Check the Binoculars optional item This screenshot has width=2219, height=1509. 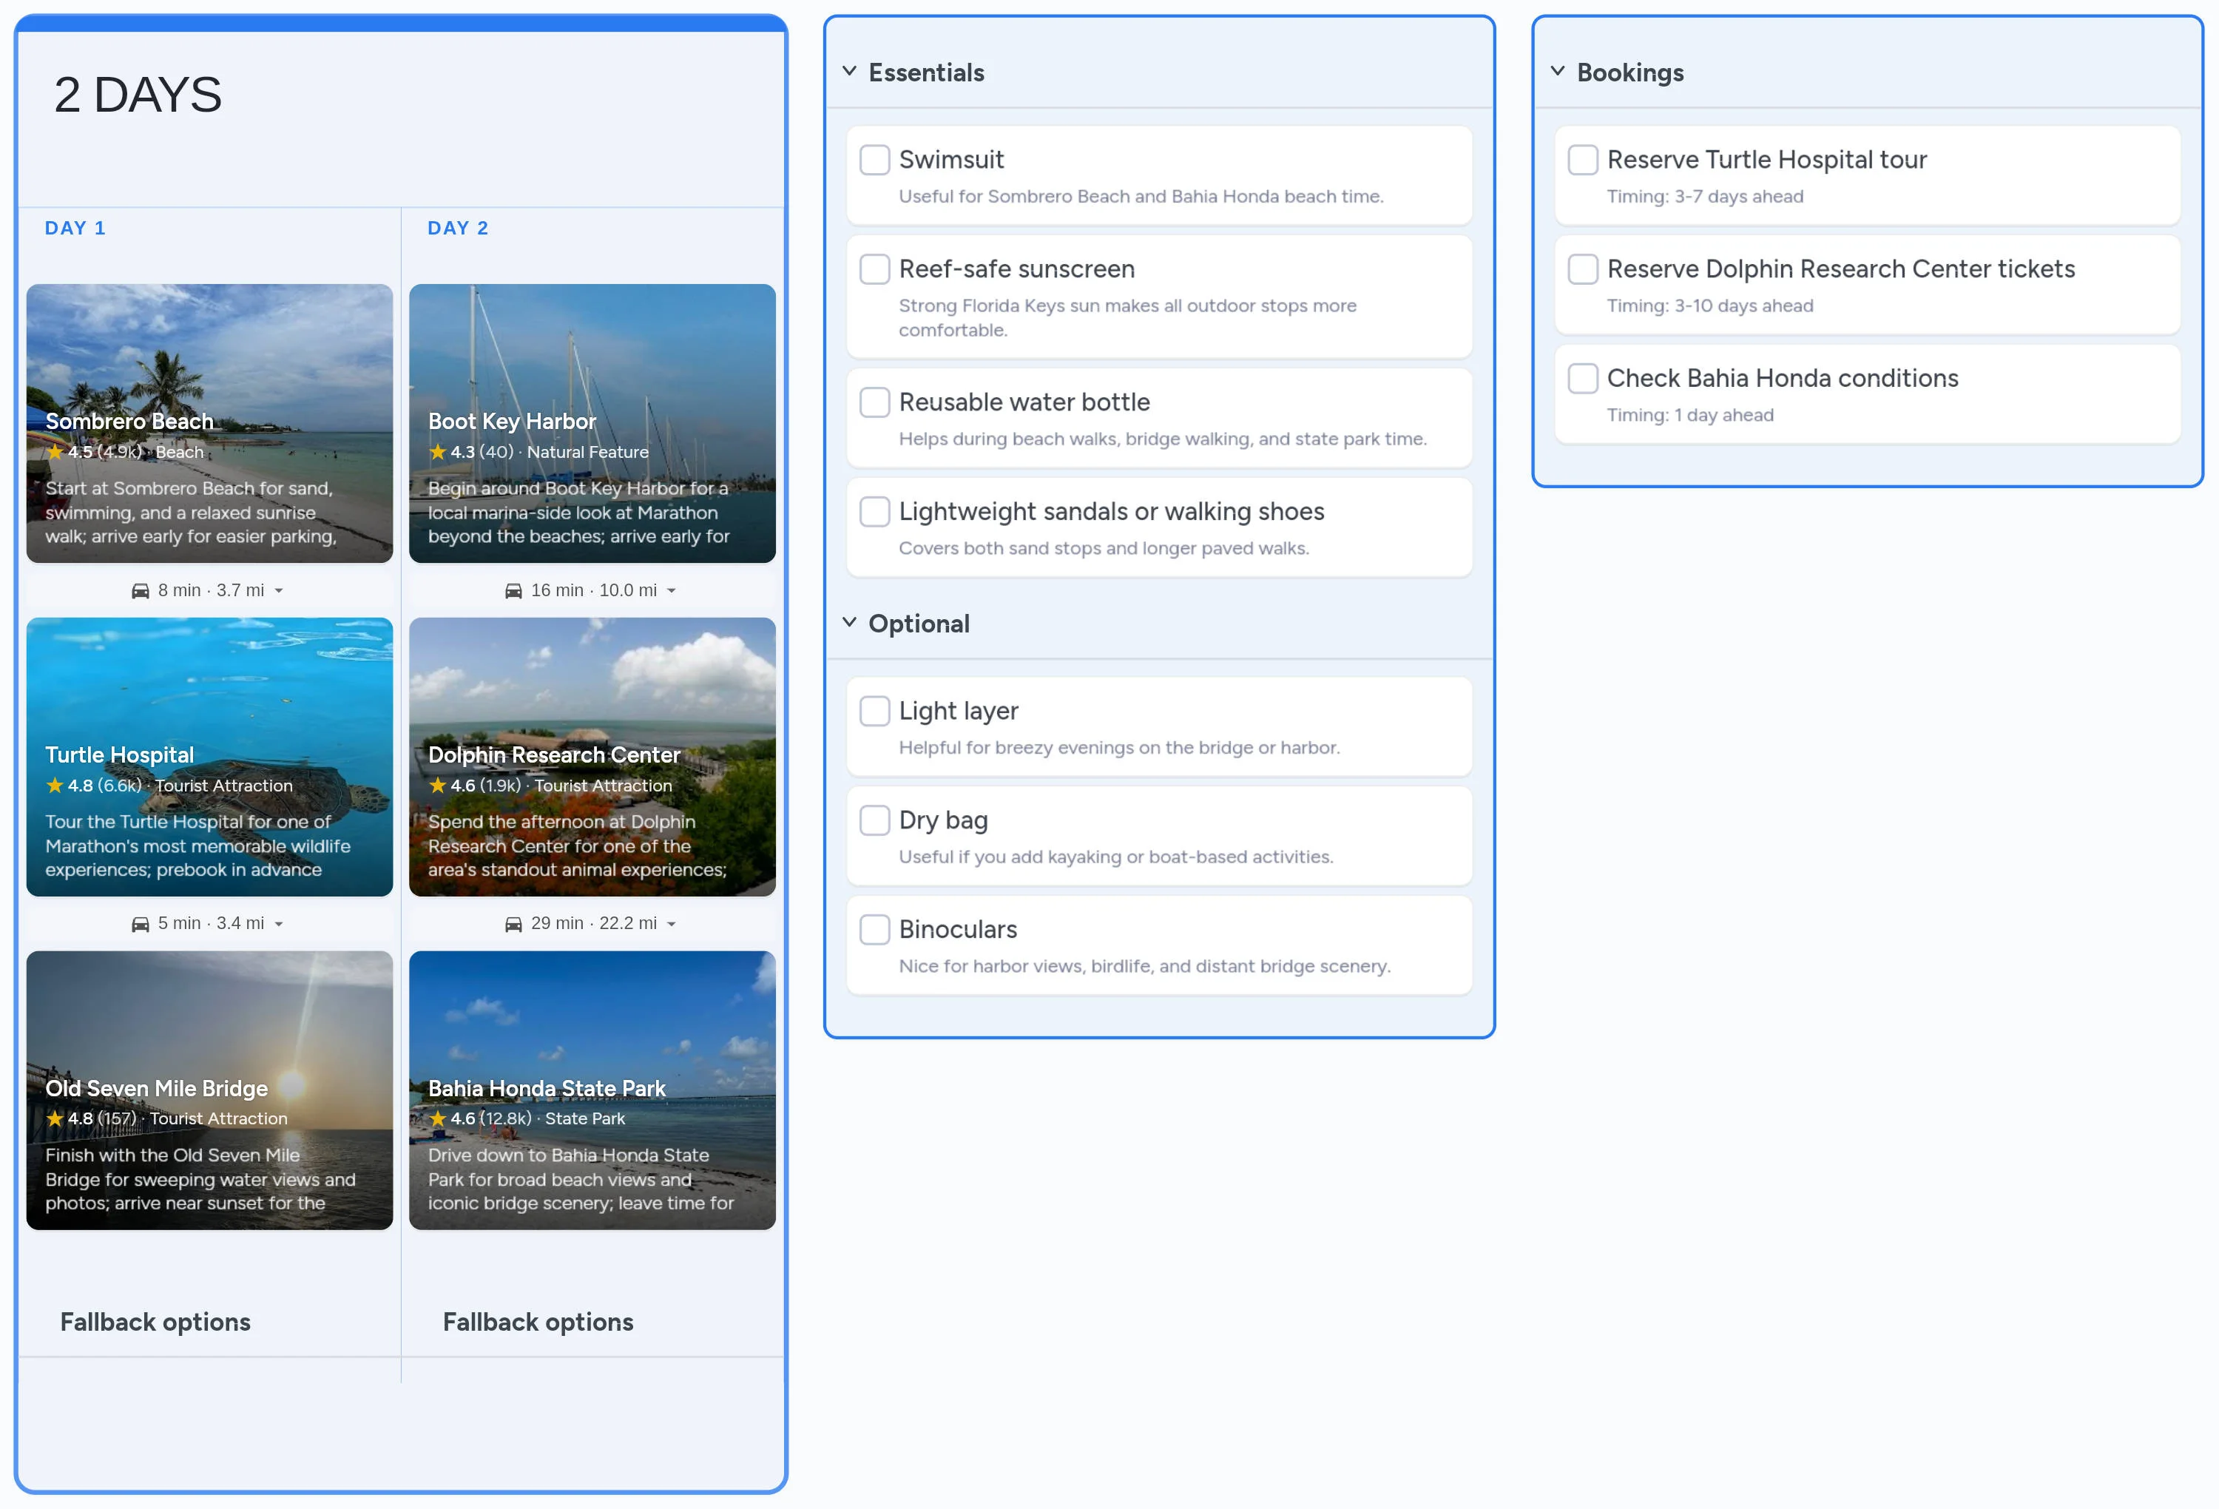[874, 929]
